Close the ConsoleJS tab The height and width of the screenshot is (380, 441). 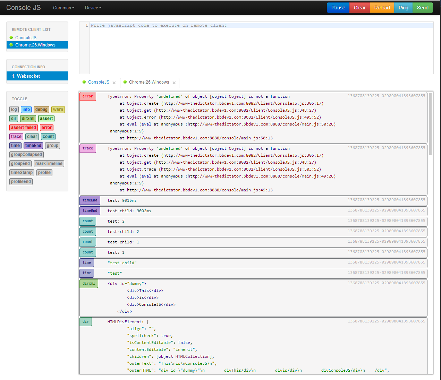114,83
